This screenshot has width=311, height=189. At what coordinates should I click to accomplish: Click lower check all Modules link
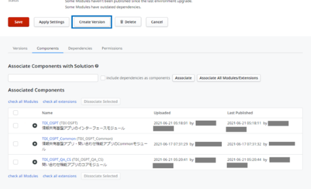pyautogui.click(x=23, y=176)
